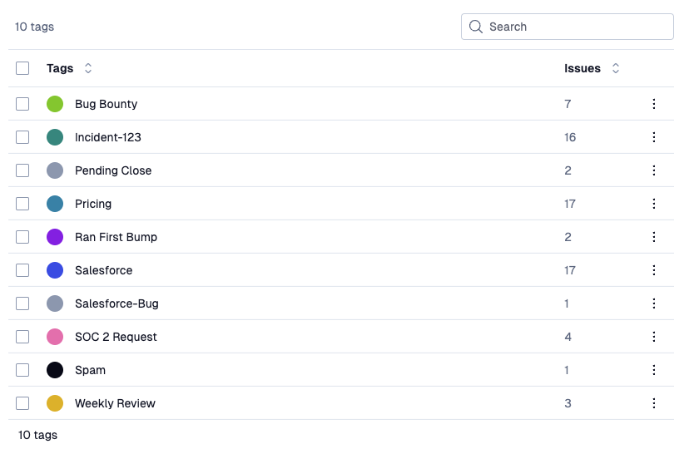Open the three-dot menu for Incident-123

654,137
